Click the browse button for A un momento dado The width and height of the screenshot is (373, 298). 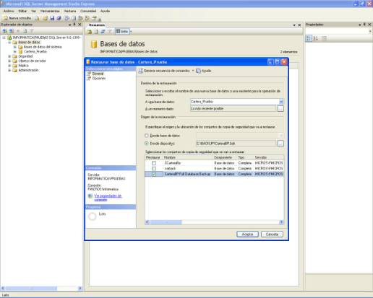click(x=280, y=109)
